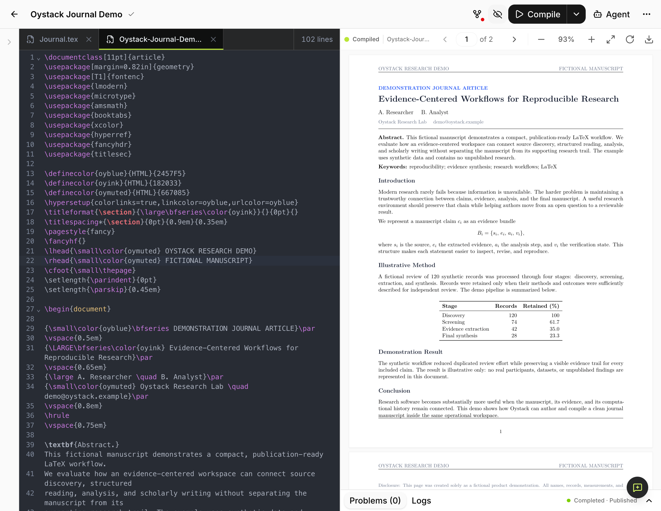This screenshot has width=661, height=511.
Task: Select the Oystack-Journal-Dem... tab
Action: [160, 39]
